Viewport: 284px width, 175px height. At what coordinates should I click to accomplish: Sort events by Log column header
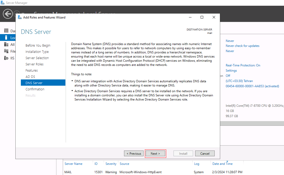tap(197, 164)
